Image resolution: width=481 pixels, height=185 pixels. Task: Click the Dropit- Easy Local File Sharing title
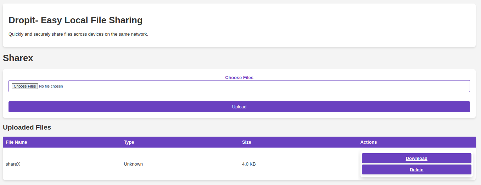pos(75,20)
